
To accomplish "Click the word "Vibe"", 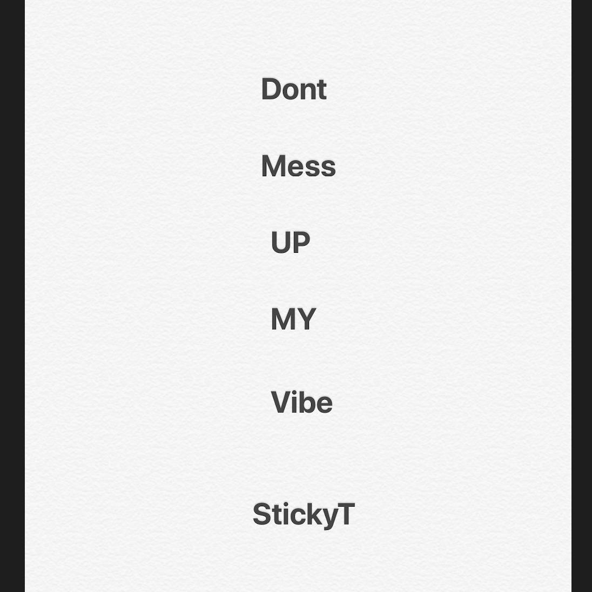I will pyautogui.click(x=301, y=402).
